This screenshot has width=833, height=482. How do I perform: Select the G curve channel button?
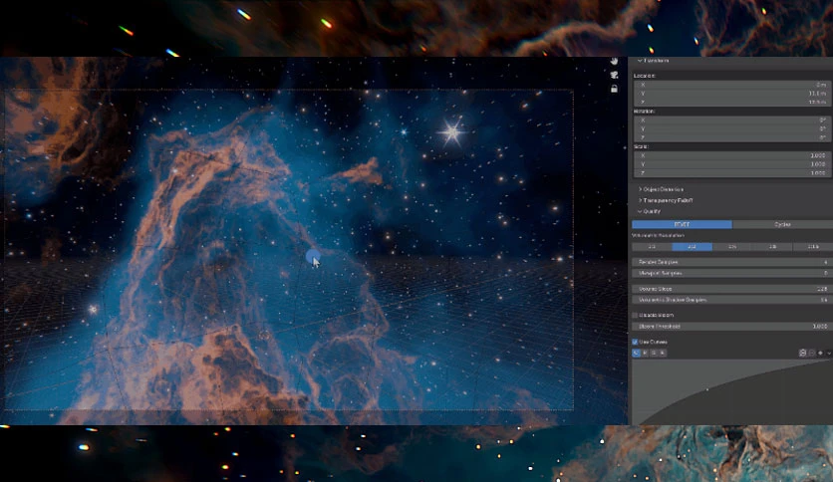(654, 353)
